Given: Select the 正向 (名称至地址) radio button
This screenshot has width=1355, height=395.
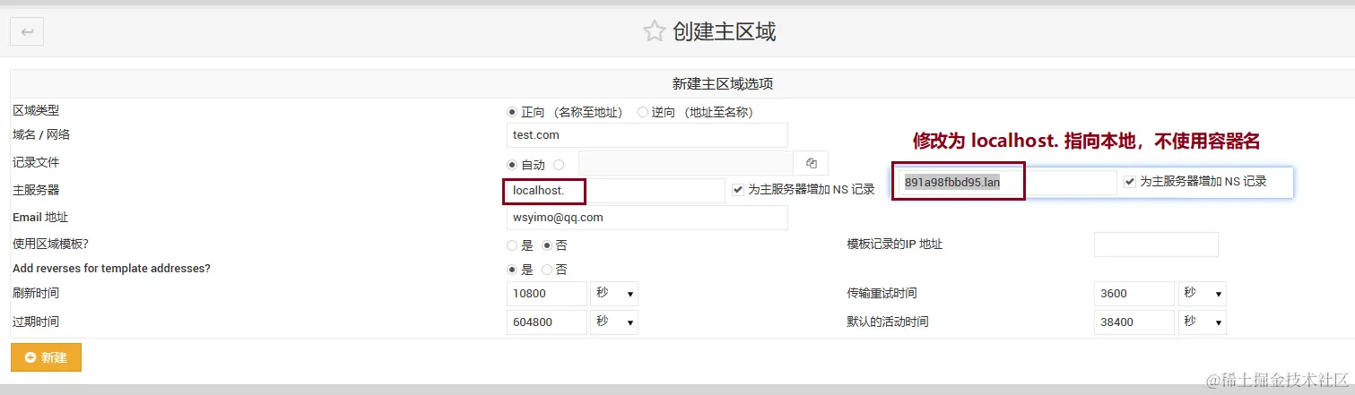Looking at the screenshot, I should tap(512, 112).
